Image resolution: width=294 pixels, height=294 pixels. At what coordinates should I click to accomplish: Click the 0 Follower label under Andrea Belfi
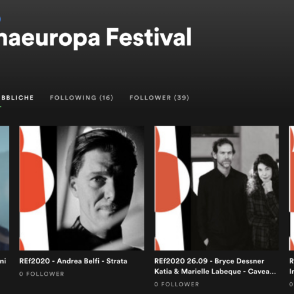coord(42,274)
